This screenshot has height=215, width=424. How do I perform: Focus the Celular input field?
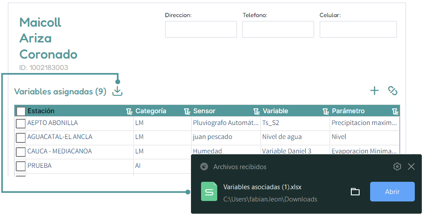click(x=358, y=29)
